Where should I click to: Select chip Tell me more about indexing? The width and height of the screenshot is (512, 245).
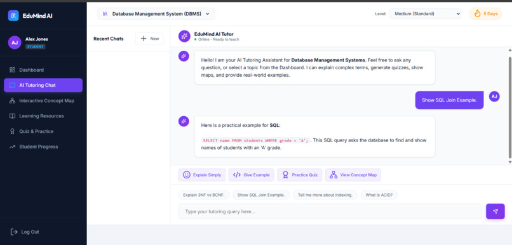[x=325, y=195]
